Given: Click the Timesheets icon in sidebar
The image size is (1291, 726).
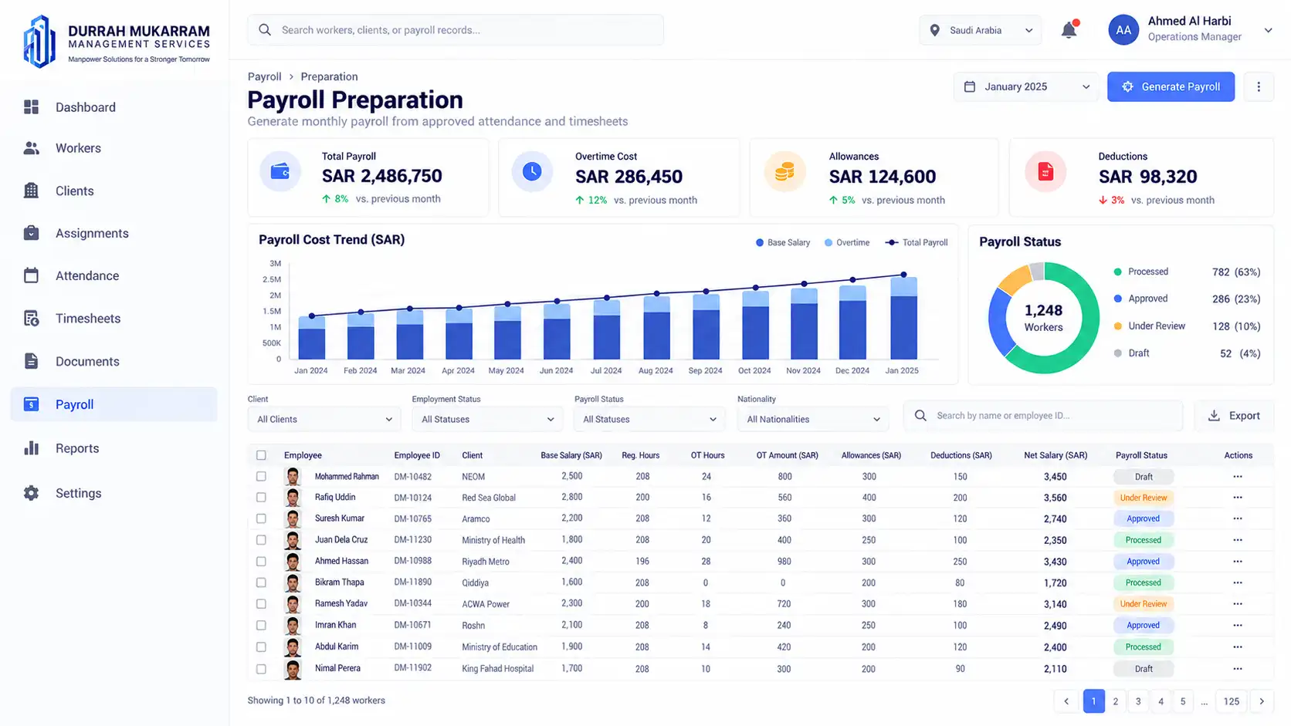Looking at the screenshot, I should [x=31, y=319].
